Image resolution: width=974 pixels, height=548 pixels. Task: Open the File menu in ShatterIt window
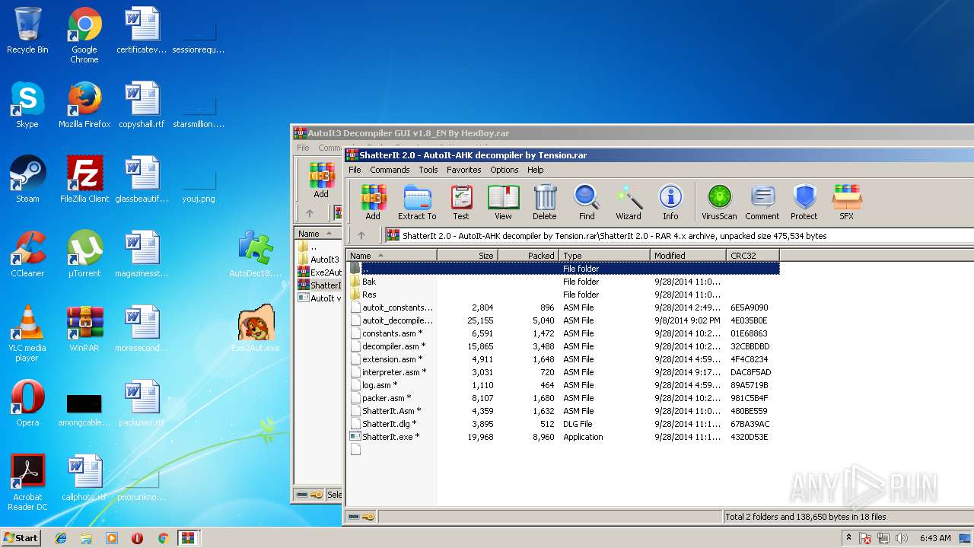355,170
